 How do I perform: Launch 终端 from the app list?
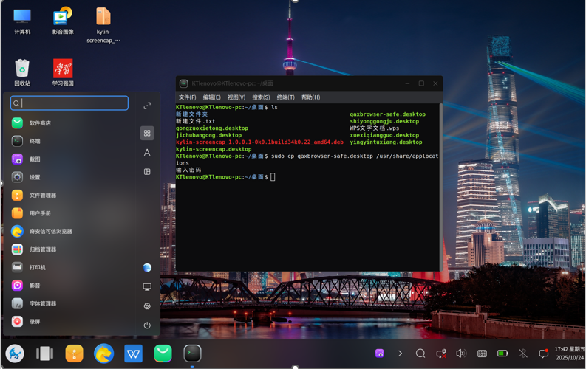tap(33, 141)
